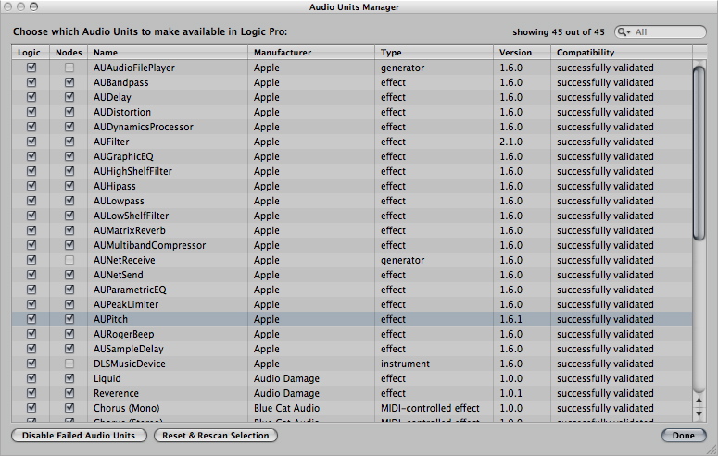This screenshot has height=456, width=718.
Task: Click the window minimize button in title bar
Action: click(x=20, y=6)
